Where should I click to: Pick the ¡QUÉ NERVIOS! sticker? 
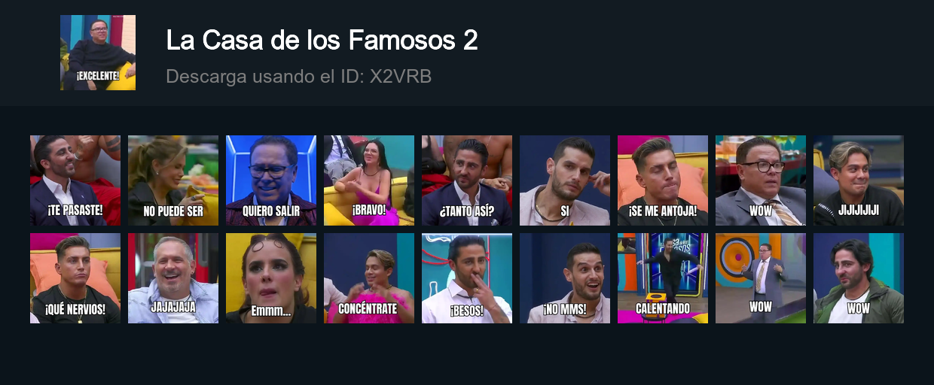(75, 278)
